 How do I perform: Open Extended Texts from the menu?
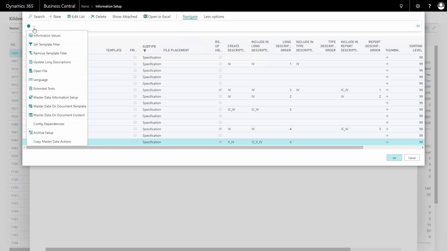44,89
